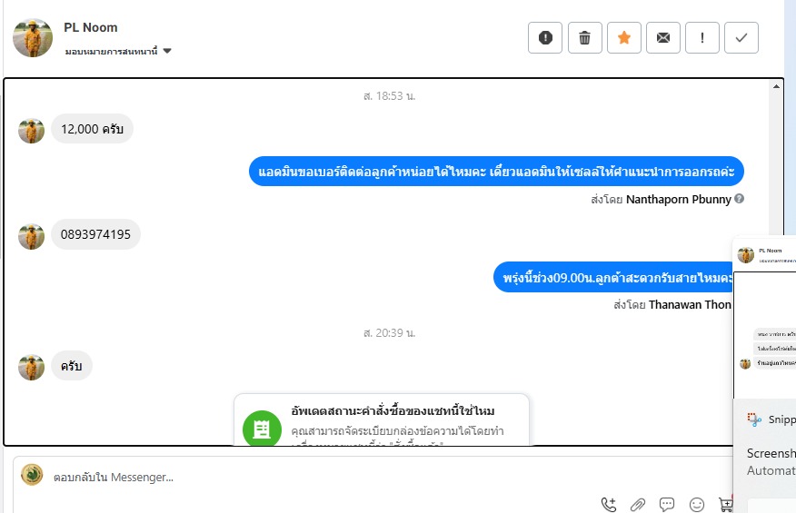Screen dimensions: 796x513
Task: Select the 0893974195 phone number message
Action: pos(95,234)
